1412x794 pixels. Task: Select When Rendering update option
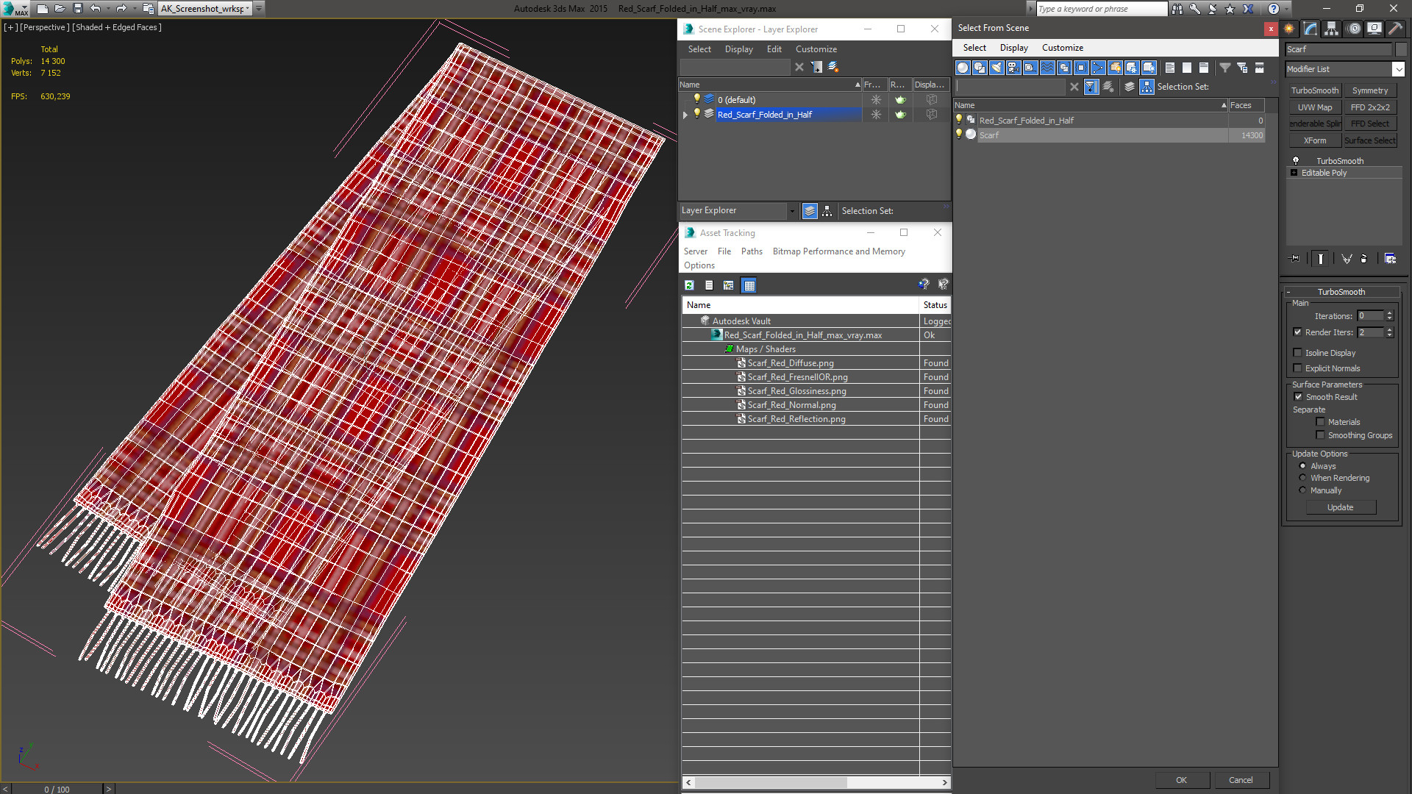coord(1302,478)
